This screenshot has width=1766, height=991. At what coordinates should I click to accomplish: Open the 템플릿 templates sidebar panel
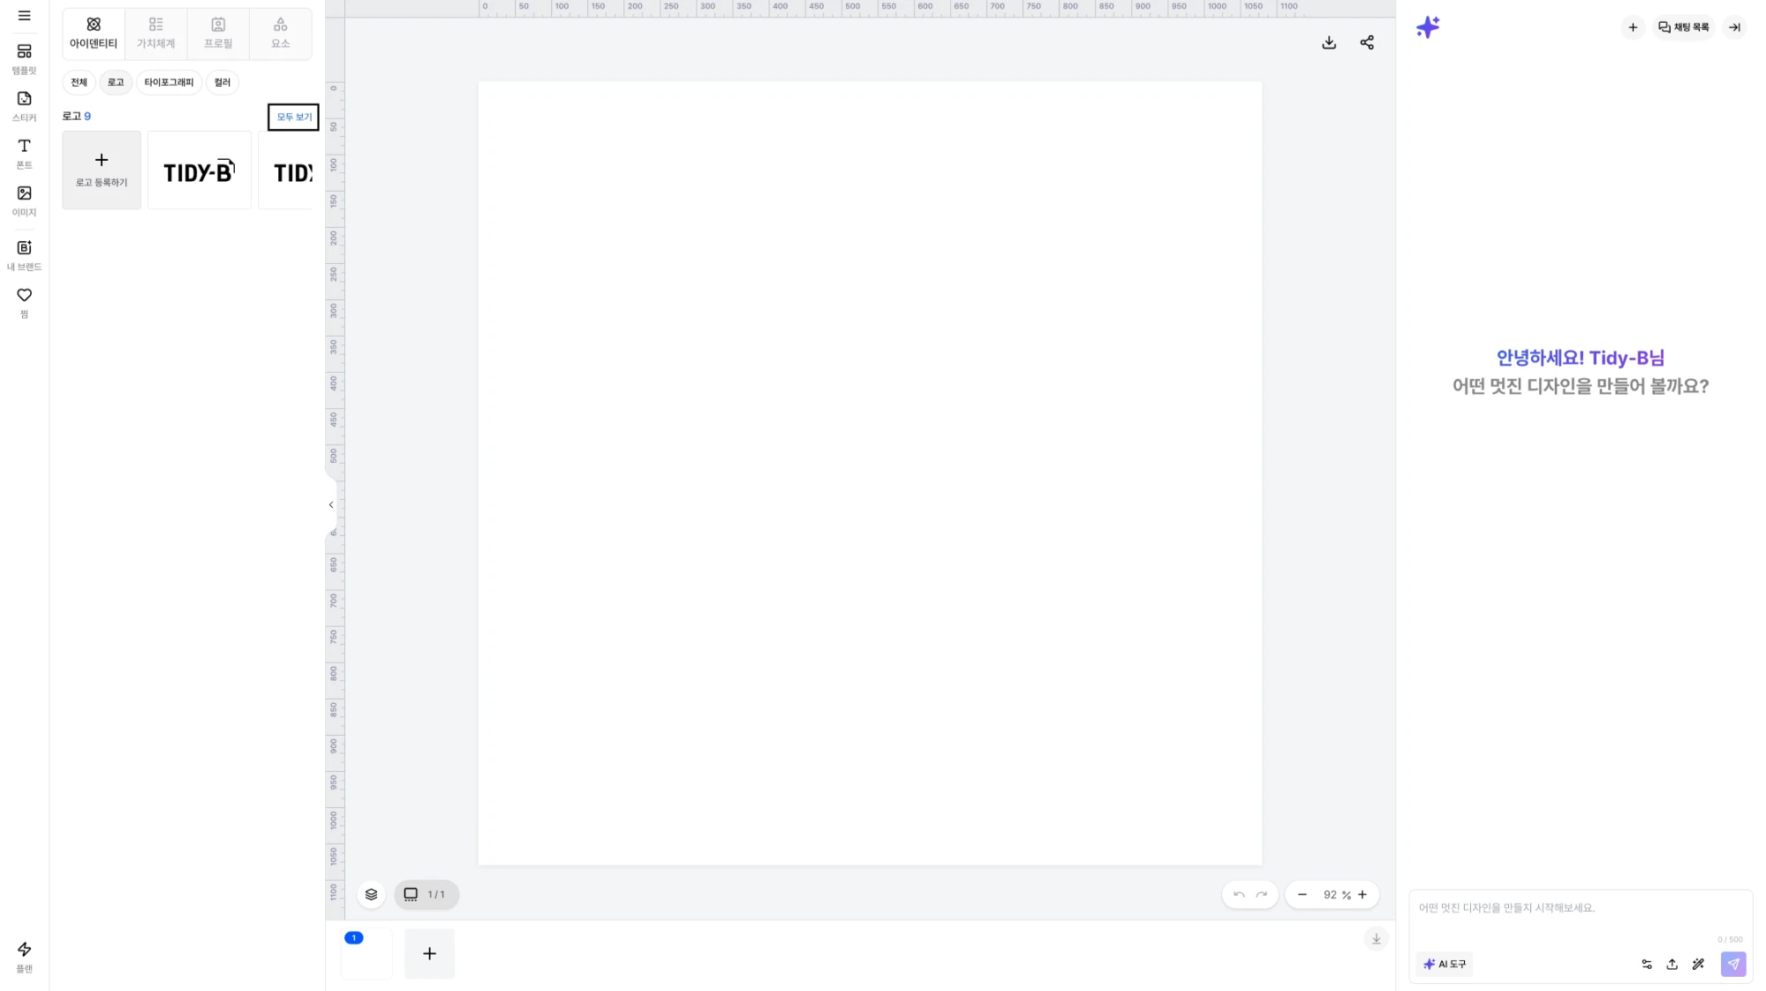tap(24, 59)
